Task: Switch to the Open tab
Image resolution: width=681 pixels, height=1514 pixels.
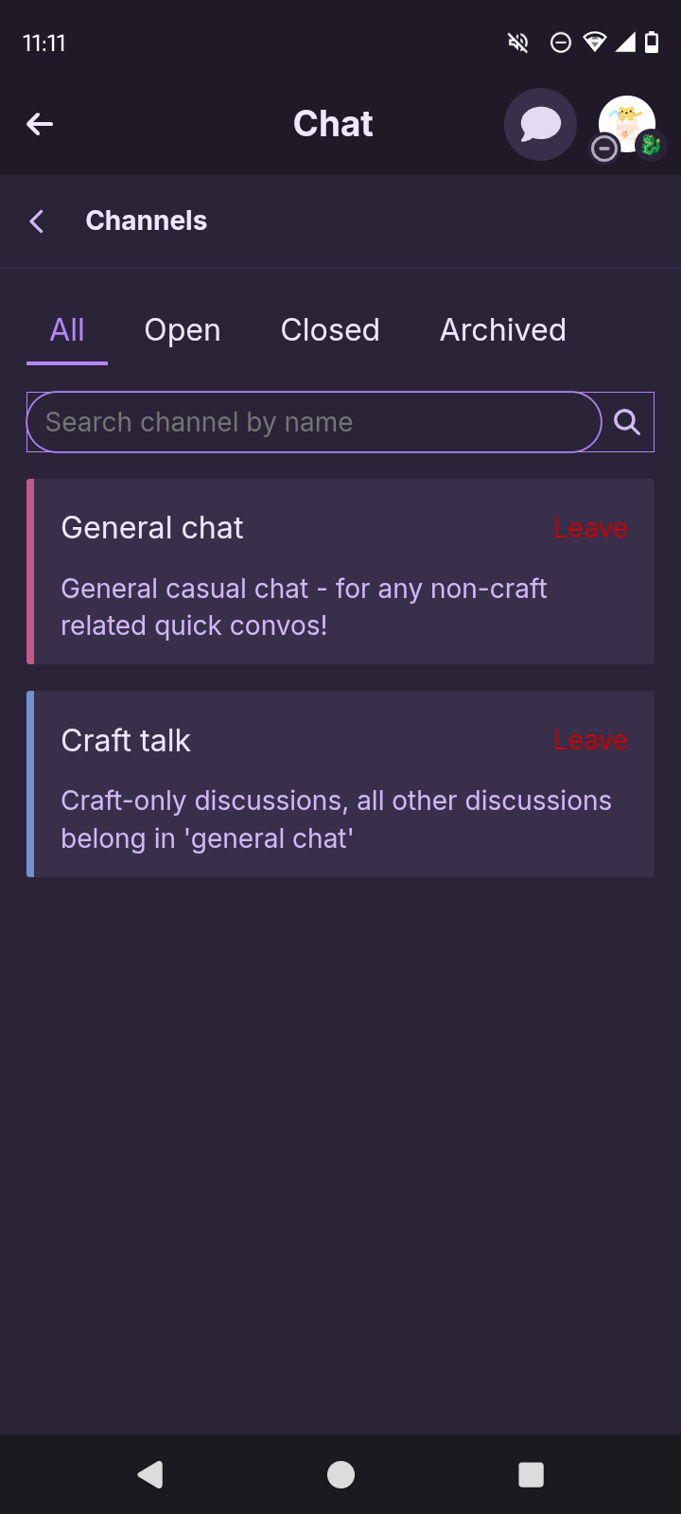Action: click(183, 330)
